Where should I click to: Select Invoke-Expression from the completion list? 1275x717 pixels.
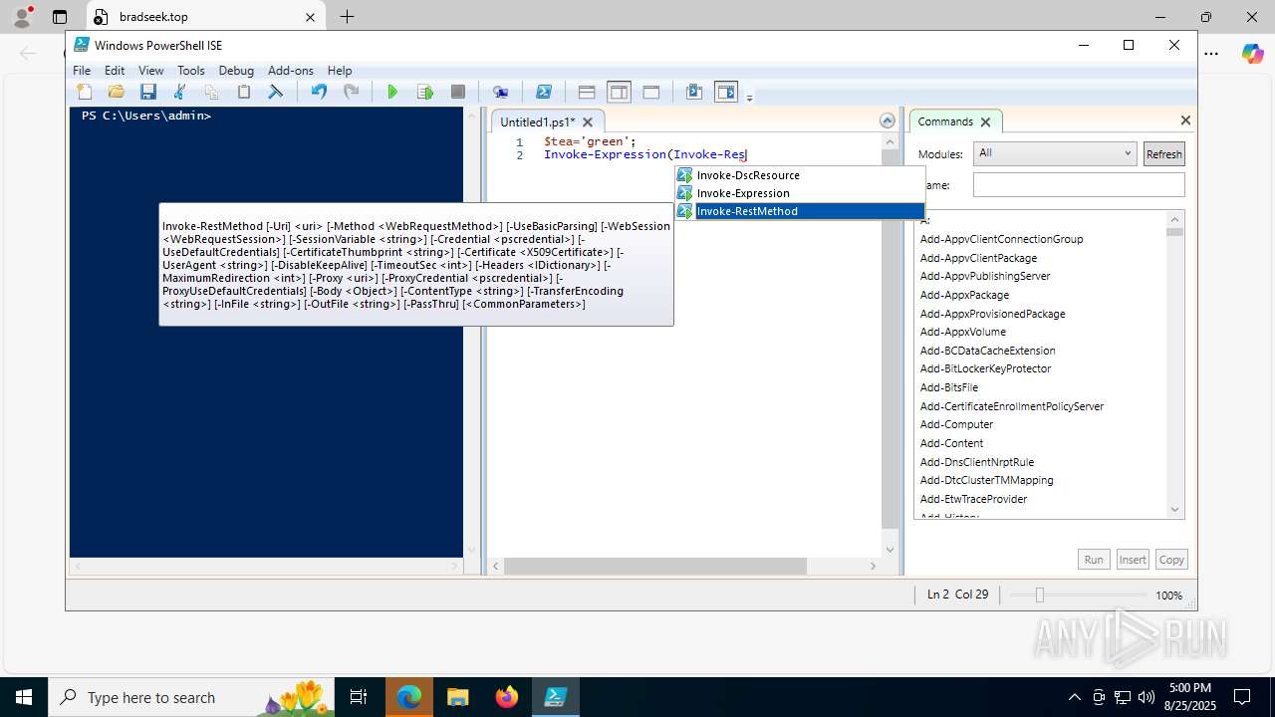[801, 193]
